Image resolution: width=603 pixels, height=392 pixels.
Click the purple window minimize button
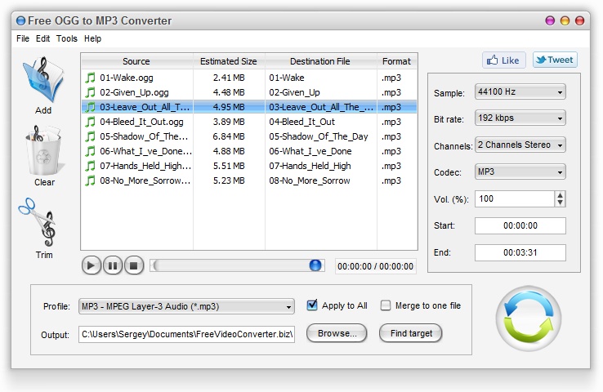coord(551,20)
